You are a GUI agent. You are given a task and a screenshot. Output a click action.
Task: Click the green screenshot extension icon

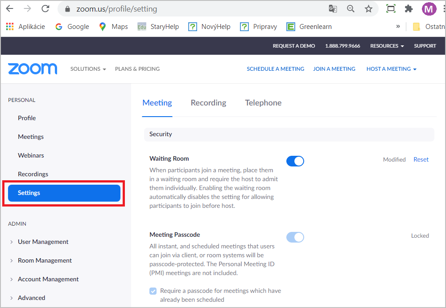pos(391,9)
